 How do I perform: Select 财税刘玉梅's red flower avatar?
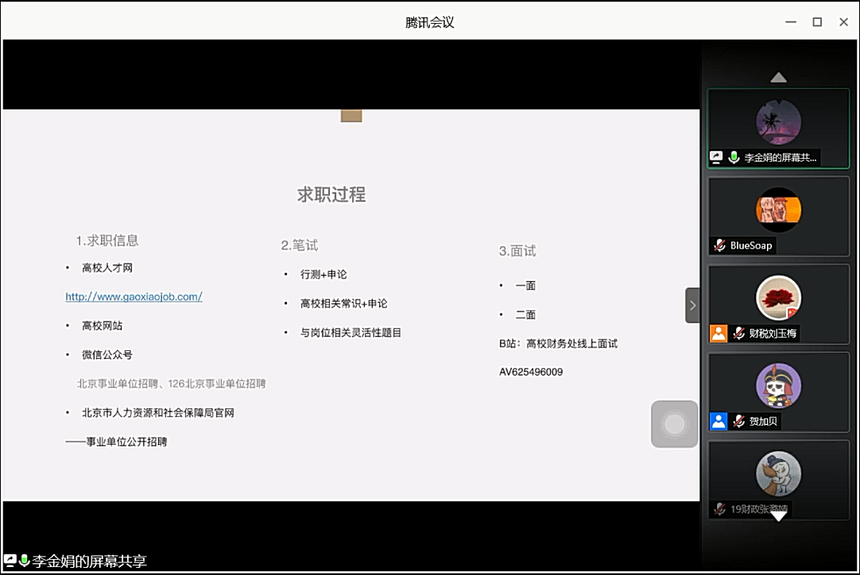pyautogui.click(x=778, y=298)
